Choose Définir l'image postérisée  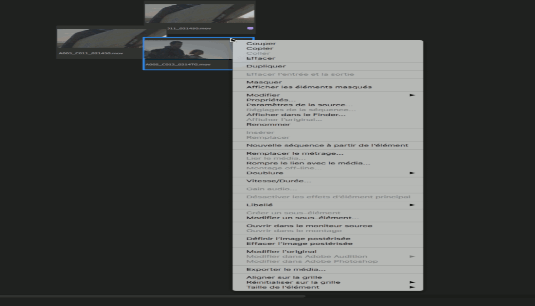click(327, 239)
